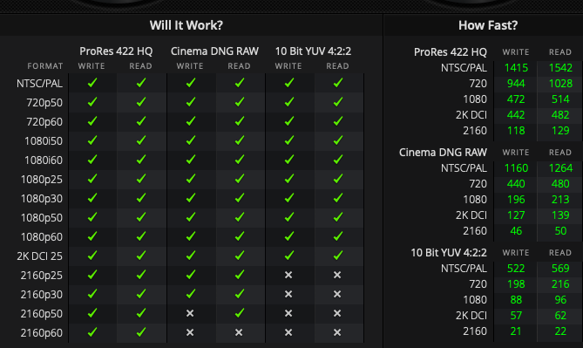Select the 720p60 format row label
The height and width of the screenshot is (348, 583).
44,122
